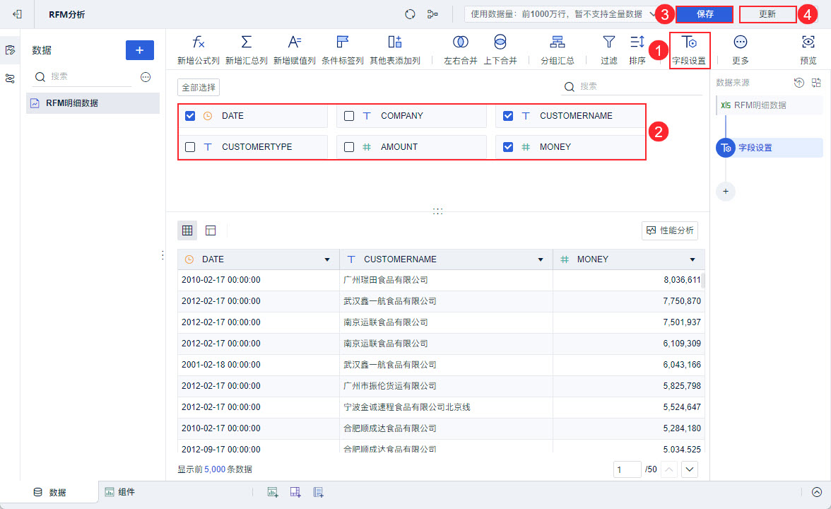The width and height of the screenshot is (831, 509).
Task: Click the page number input
Action: tap(627, 469)
